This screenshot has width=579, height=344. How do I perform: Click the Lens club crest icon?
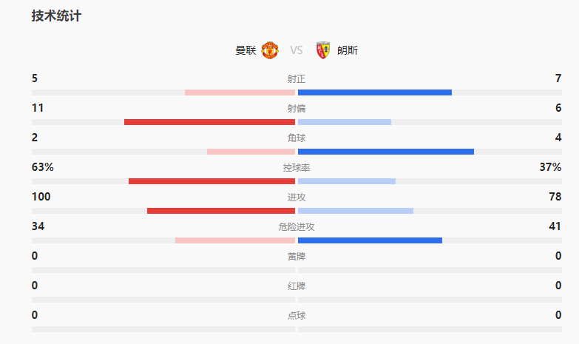click(x=322, y=50)
